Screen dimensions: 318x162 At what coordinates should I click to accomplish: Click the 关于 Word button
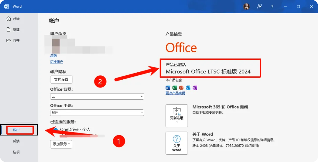pyautogui.click(x=177, y=143)
